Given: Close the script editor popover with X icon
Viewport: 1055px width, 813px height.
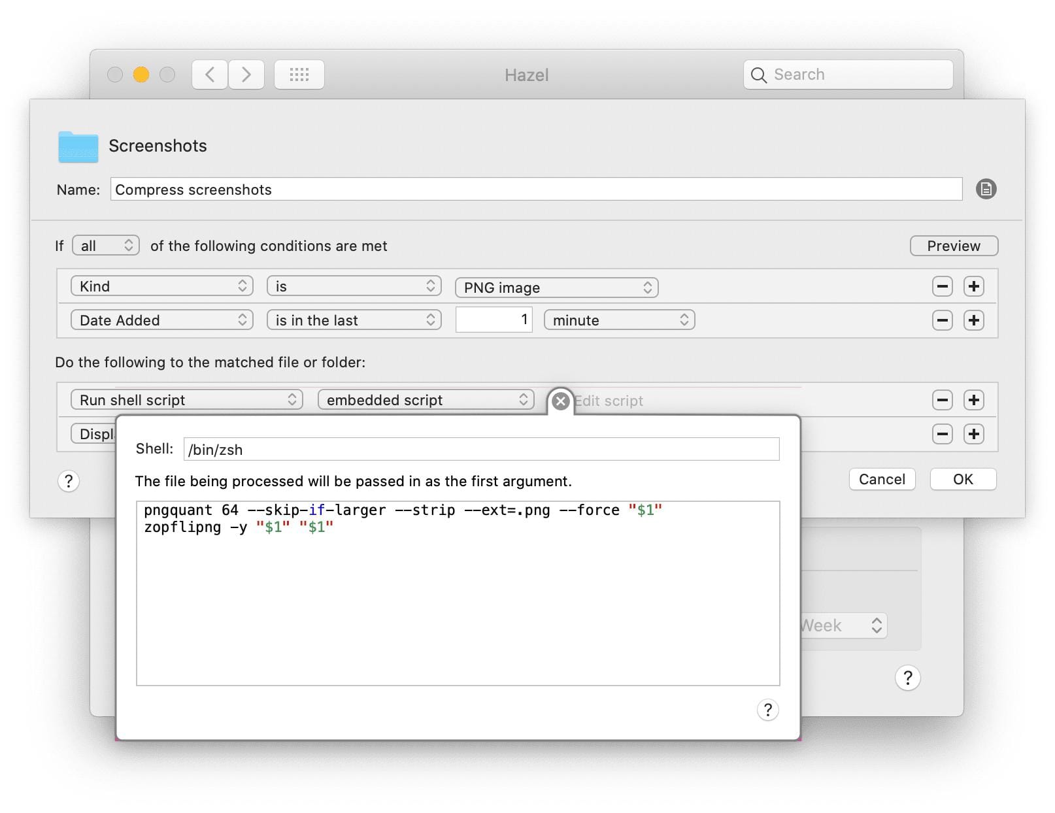Looking at the screenshot, I should 560,401.
